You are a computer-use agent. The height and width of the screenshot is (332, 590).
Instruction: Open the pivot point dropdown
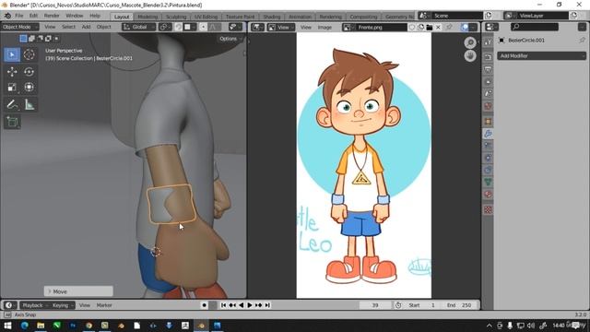(x=164, y=27)
